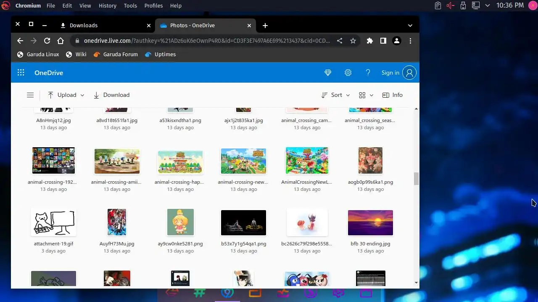
Task: Open the animal-crossing-amii... thumbnail
Action: click(x=117, y=161)
